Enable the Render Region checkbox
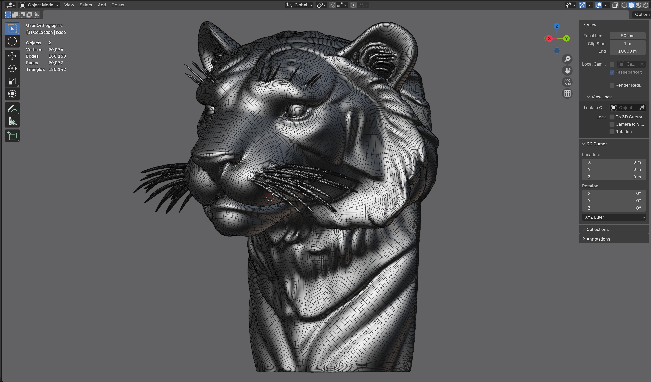651x382 pixels. coord(612,85)
